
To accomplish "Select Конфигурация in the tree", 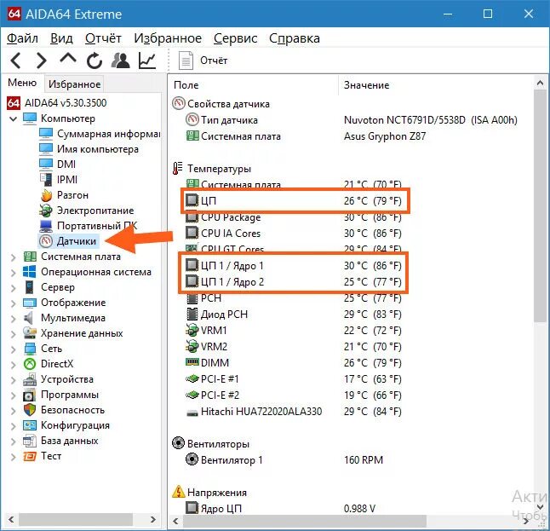I will (x=75, y=425).
